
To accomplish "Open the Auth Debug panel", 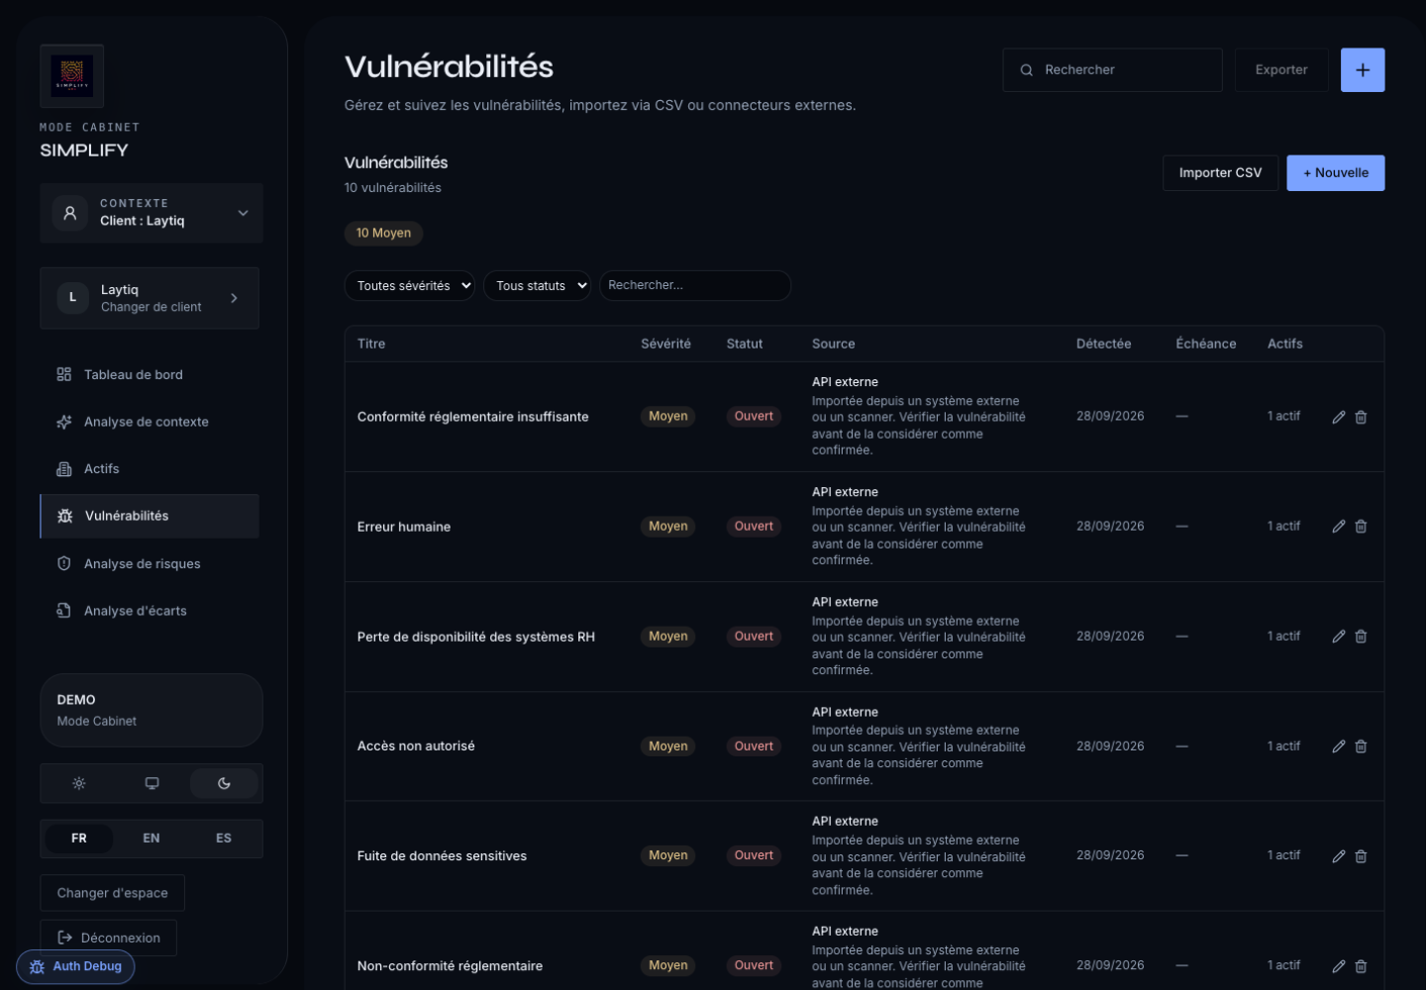I will coord(76,966).
